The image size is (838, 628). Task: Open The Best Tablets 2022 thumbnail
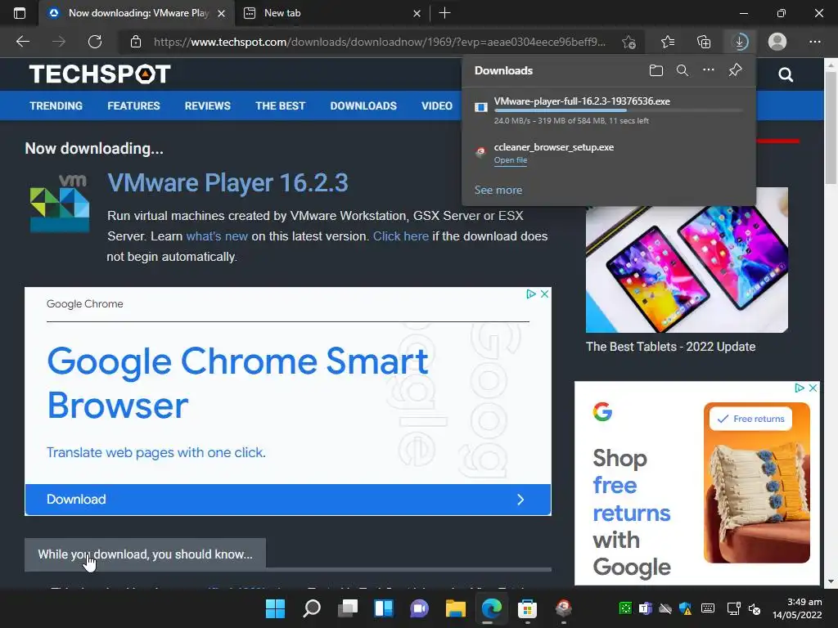(x=687, y=260)
